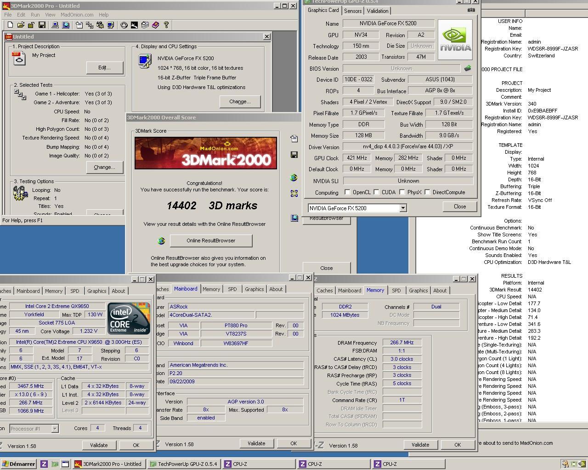Switch to the Validation tab in GPU-Z
Viewport: 588px width, 470px height.
coord(378,11)
